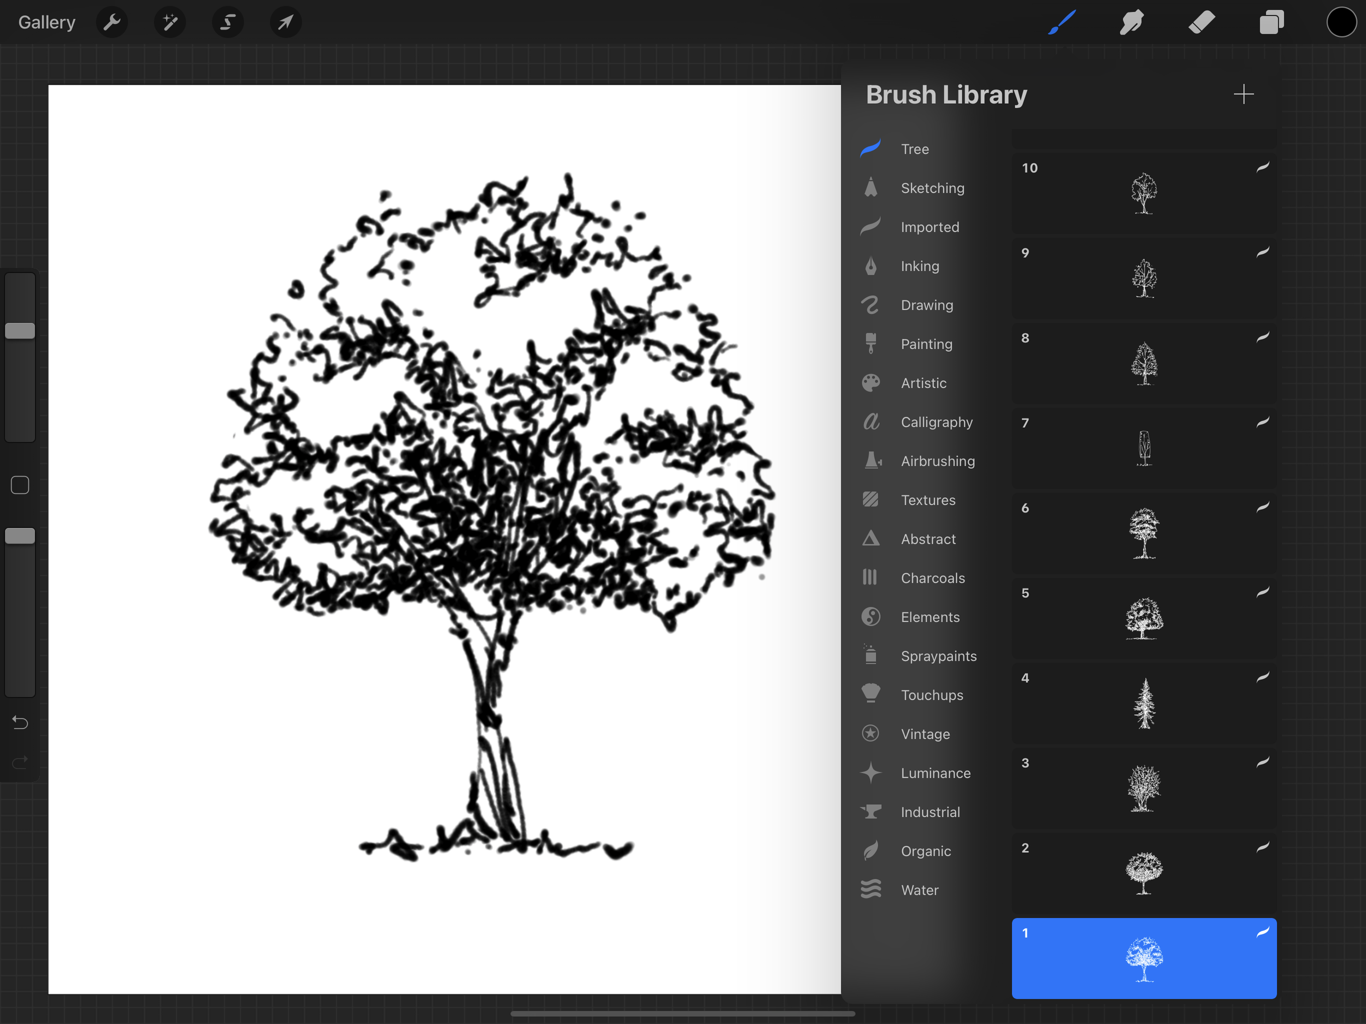Open the Charcoals brush category
This screenshot has width=1366, height=1024.
[933, 578]
